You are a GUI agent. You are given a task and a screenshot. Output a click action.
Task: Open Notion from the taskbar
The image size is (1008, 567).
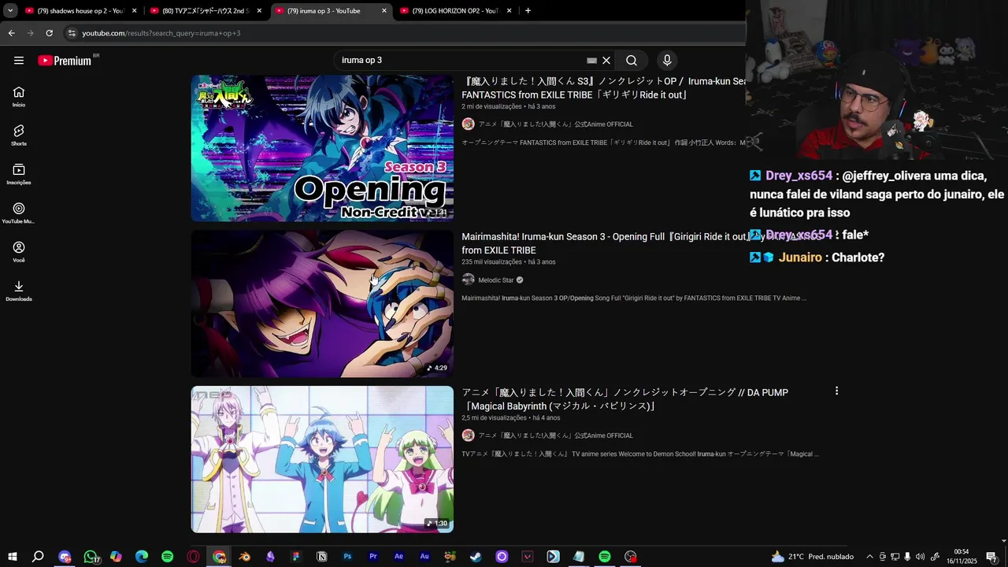[321, 557]
